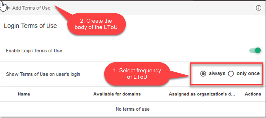This screenshot has width=266, height=118.
Task: Select the "always" radio button
Action: 203,74
